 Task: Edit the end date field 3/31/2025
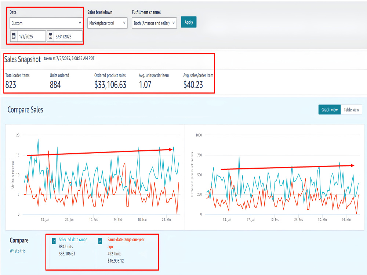pyautogui.click(x=68, y=36)
